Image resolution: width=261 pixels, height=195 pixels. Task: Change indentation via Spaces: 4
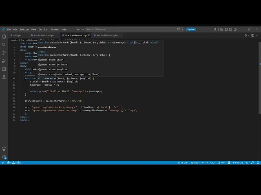coord(195,162)
